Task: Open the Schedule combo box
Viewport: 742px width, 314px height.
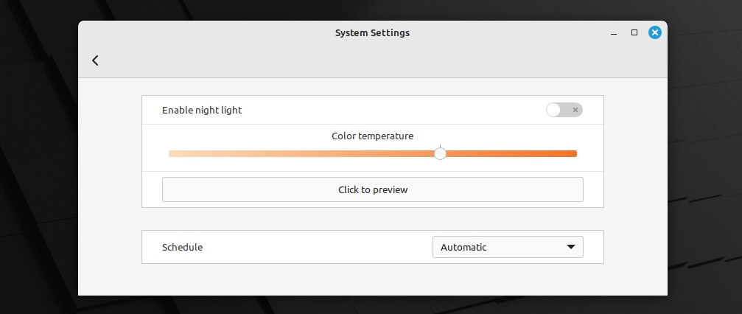Action: coord(508,247)
